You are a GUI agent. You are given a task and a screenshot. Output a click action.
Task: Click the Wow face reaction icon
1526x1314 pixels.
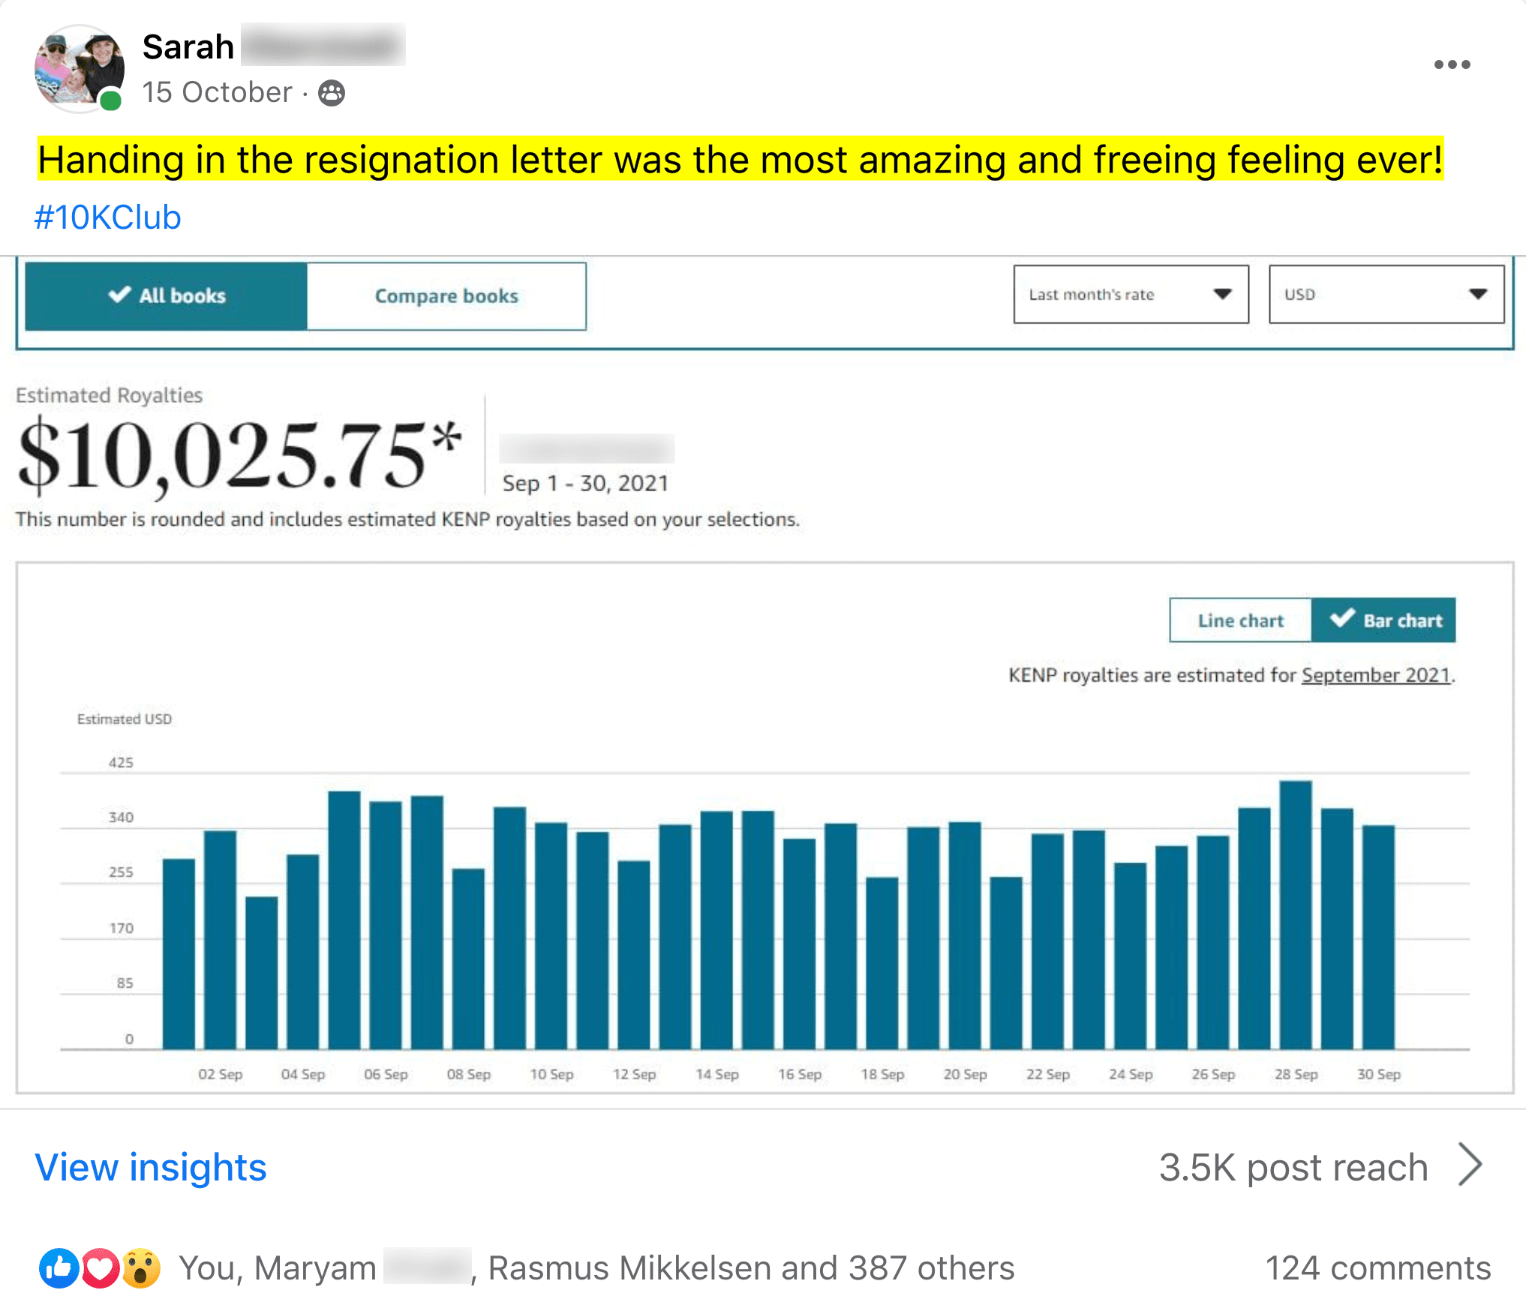[141, 1268]
